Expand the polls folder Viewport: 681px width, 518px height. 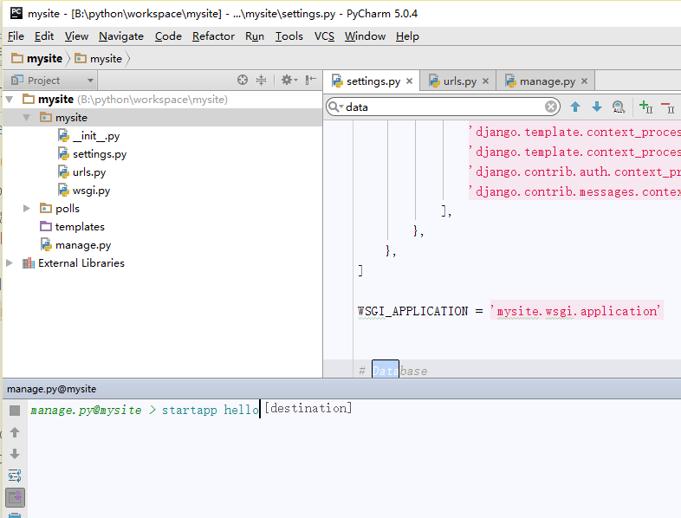point(27,209)
